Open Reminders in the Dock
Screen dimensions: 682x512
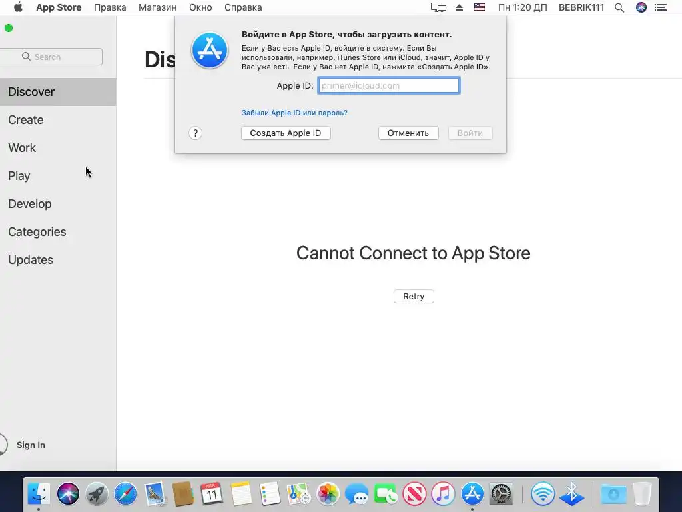pos(270,494)
